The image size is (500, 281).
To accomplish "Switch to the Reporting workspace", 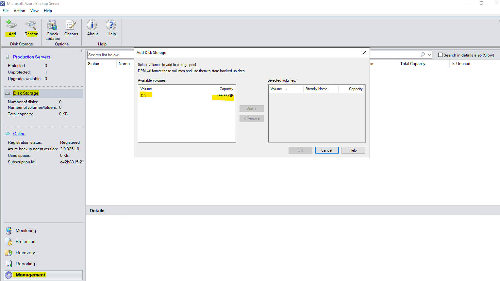I will coord(43,264).
